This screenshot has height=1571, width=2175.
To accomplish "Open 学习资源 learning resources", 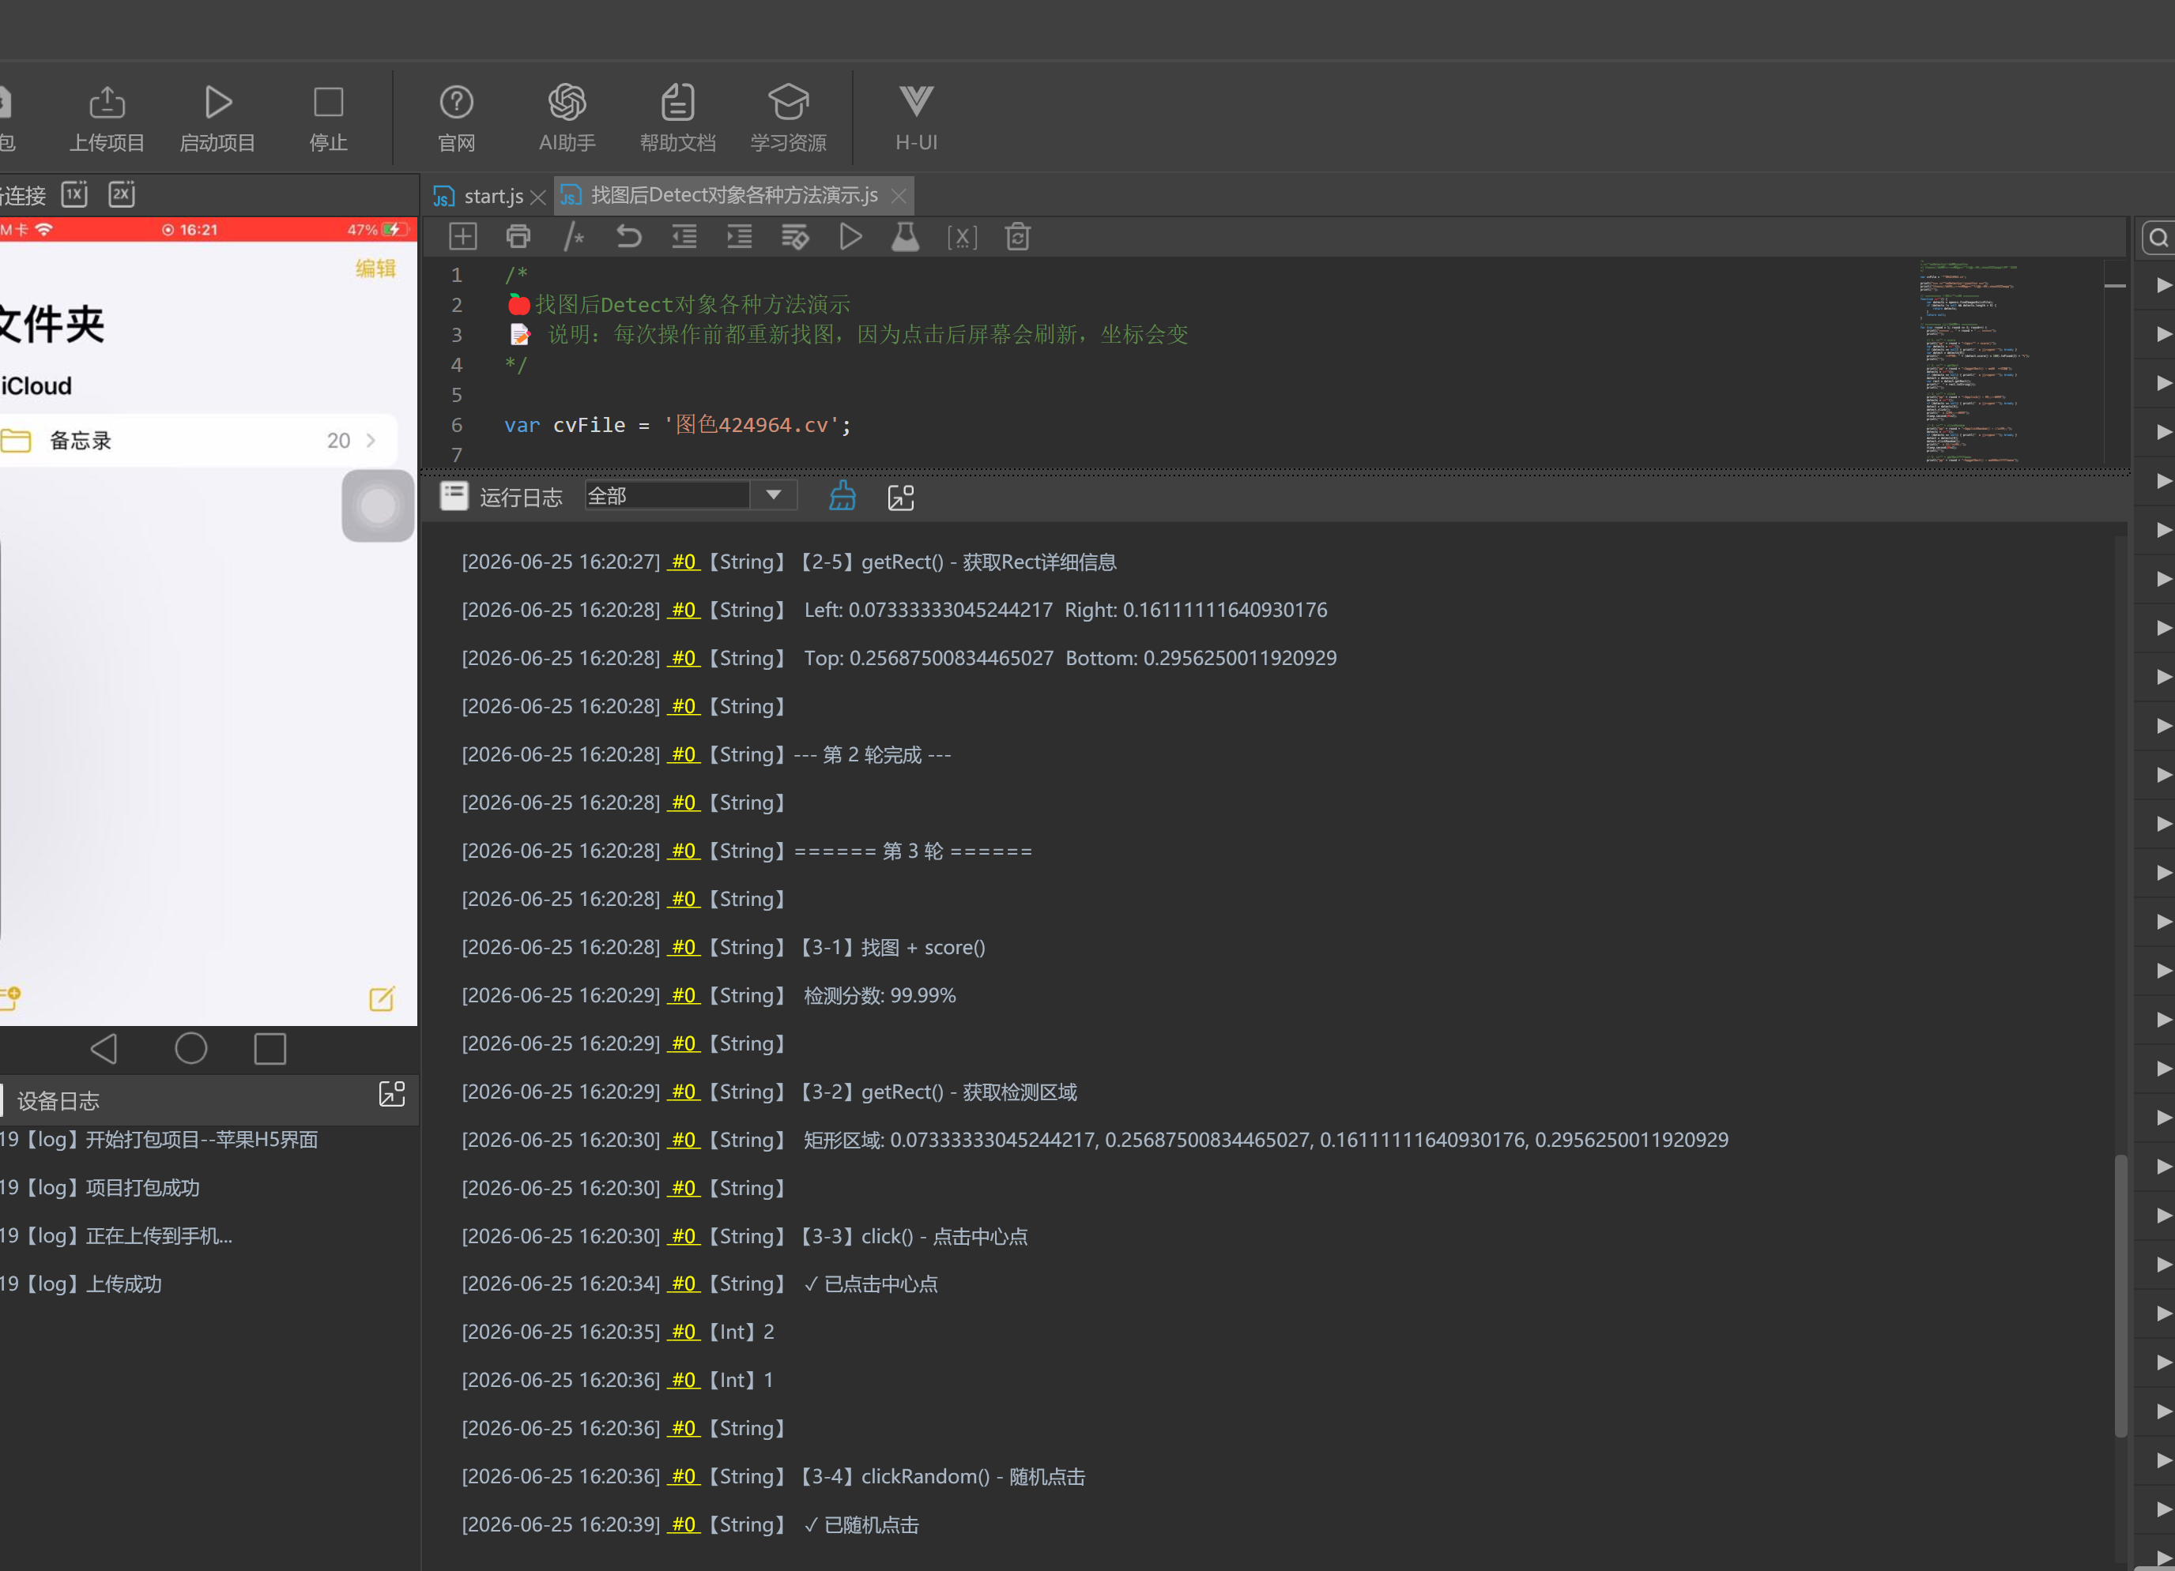I will [x=788, y=118].
